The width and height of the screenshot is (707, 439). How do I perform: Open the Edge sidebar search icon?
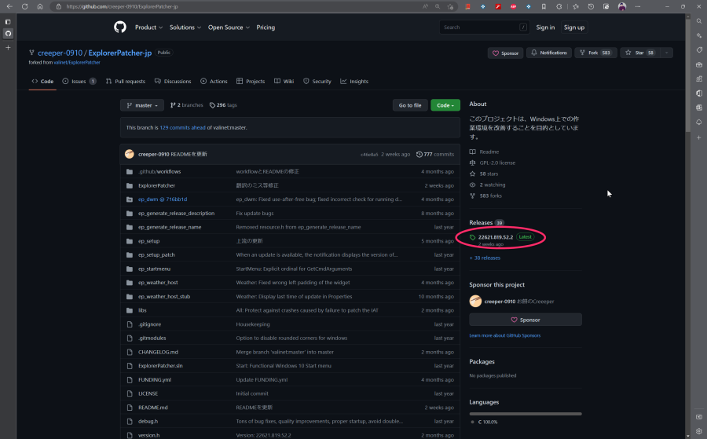pyautogui.click(x=699, y=21)
